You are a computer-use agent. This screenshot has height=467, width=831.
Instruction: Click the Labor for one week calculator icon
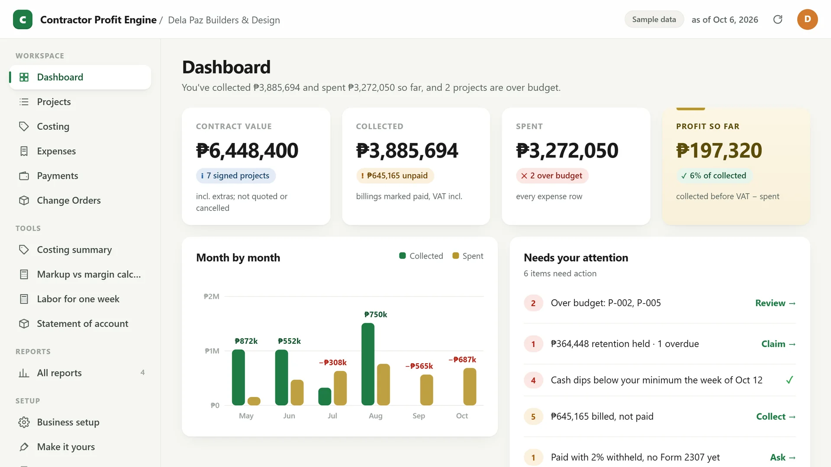click(24, 299)
